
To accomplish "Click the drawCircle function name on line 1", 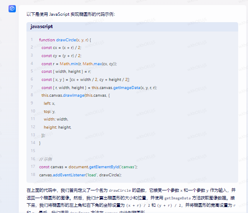I will (x=66, y=40).
